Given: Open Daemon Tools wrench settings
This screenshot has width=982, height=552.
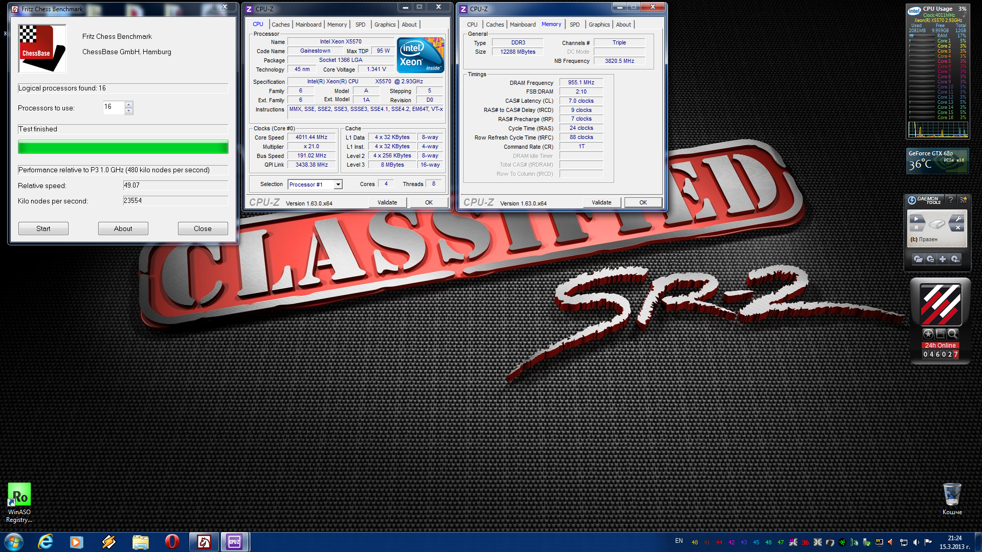Looking at the screenshot, I should coord(957,219).
